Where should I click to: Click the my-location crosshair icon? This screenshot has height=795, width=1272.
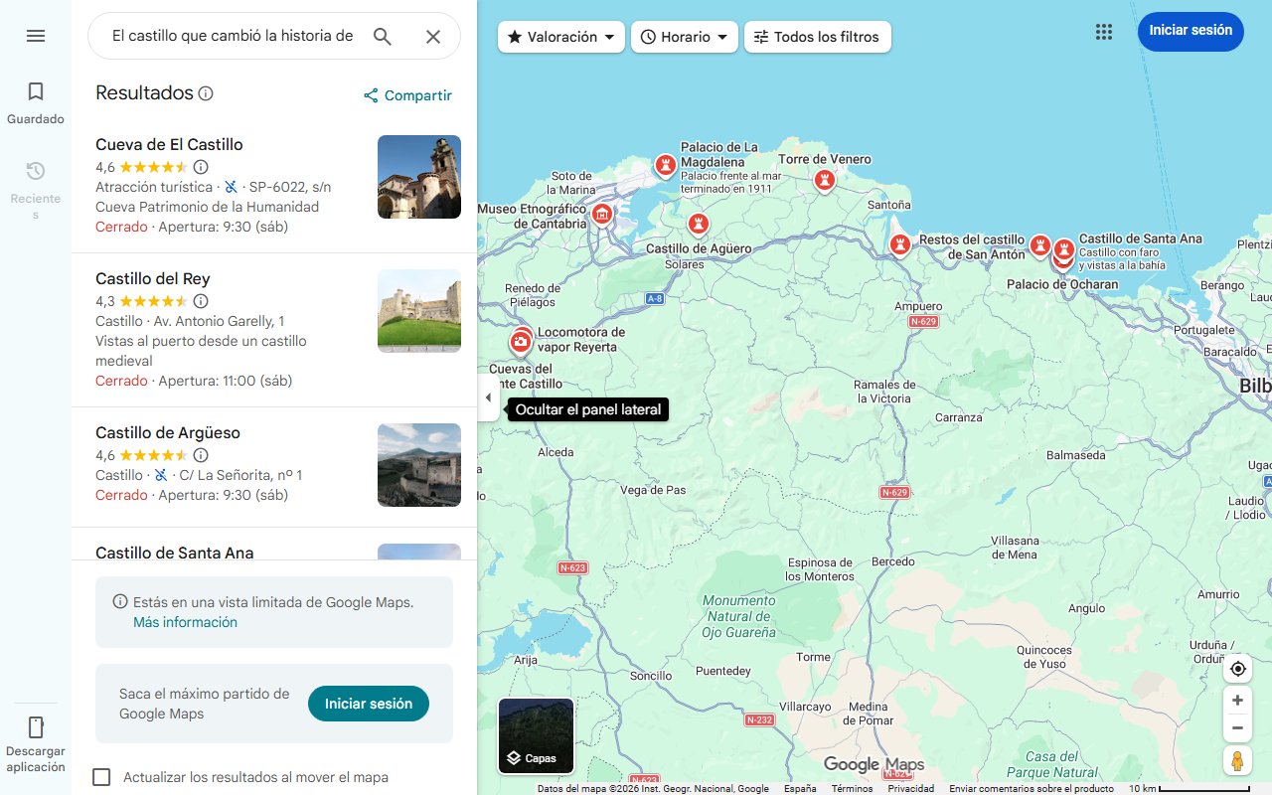click(x=1237, y=669)
